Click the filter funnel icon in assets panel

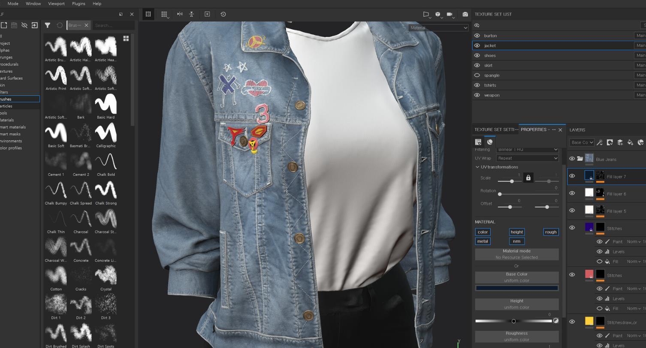[x=48, y=25]
